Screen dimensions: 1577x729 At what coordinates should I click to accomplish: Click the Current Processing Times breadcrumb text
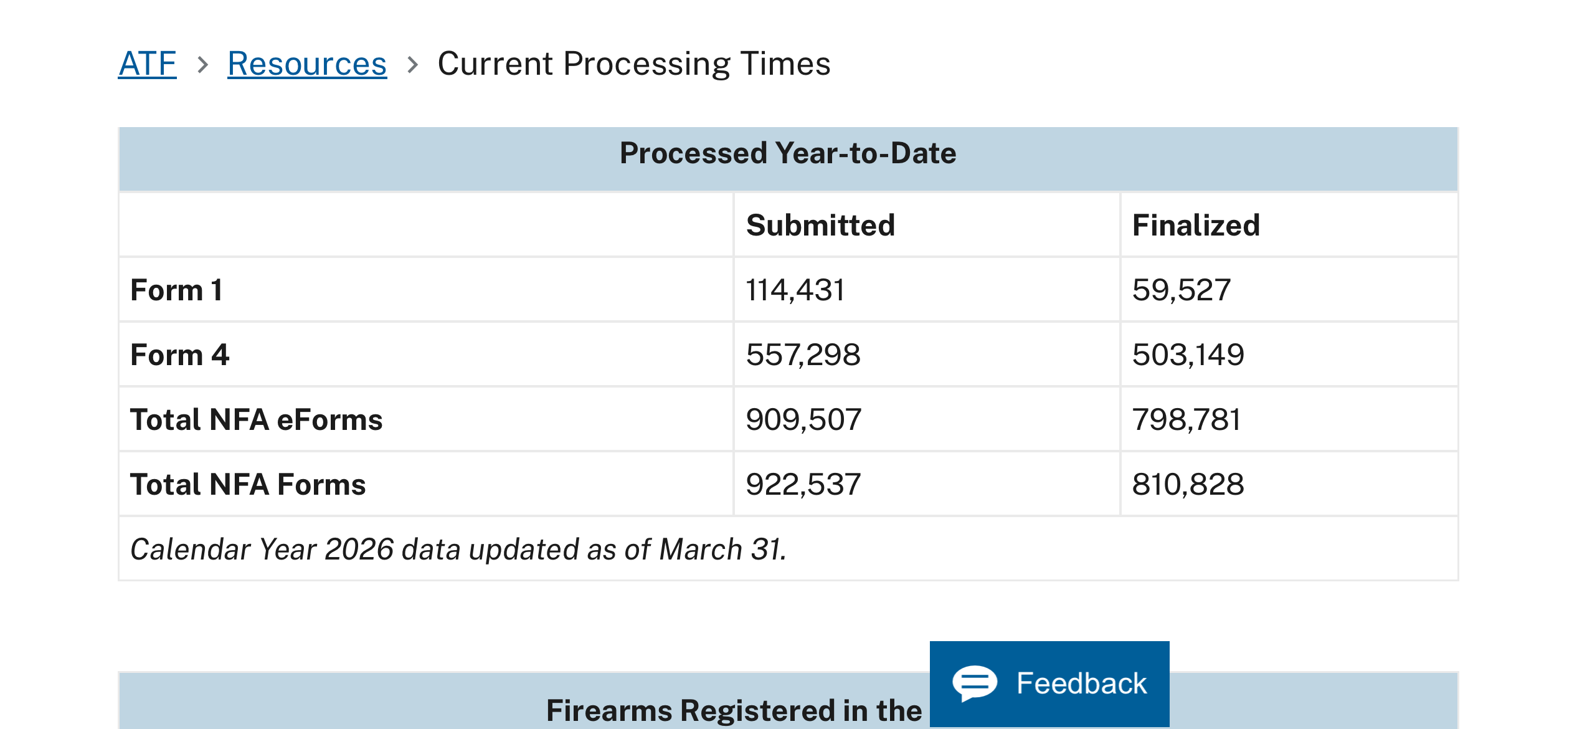(634, 64)
